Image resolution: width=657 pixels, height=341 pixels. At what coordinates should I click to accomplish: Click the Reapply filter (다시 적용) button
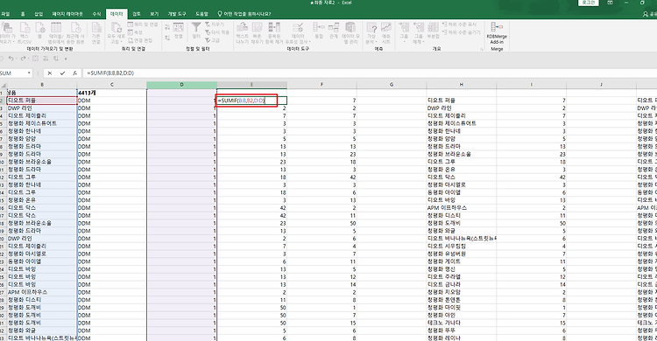click(217, 32)
